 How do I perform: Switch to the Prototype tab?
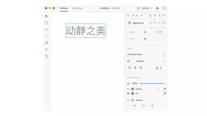tap(77, 8)
